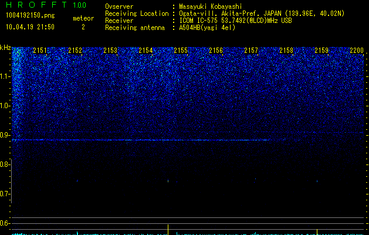Click the yellow meteor spike below 2155
This screenshot has width=369, height=235.
pos(168,230)
